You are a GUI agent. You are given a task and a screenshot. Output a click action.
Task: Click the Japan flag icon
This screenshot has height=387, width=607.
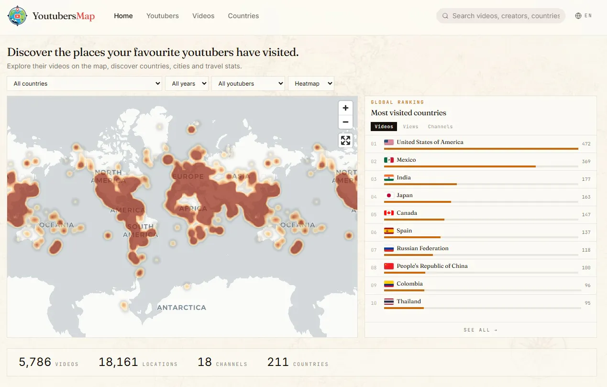pyautogui.click(x=389, y=195)
